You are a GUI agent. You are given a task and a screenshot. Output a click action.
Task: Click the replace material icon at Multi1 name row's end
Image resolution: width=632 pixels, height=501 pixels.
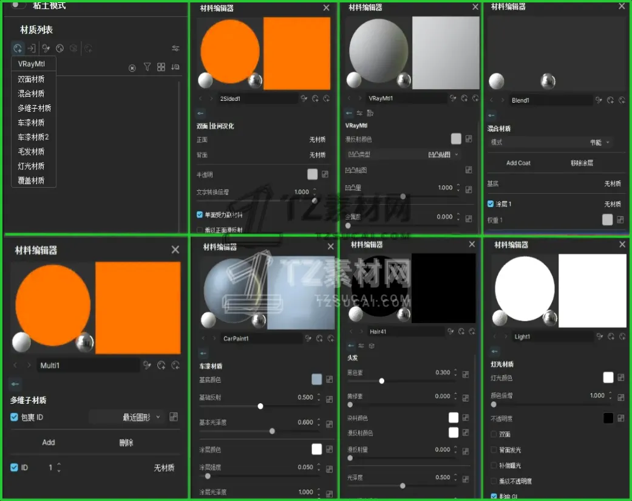point(175,365)
